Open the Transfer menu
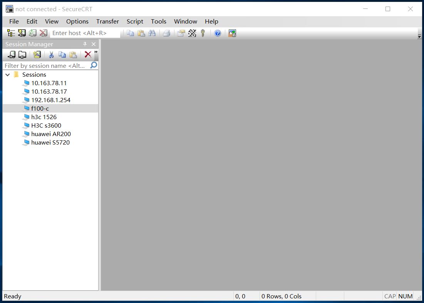Image resolution: width=424 pixels, height=303 pixels. [107, 21]
